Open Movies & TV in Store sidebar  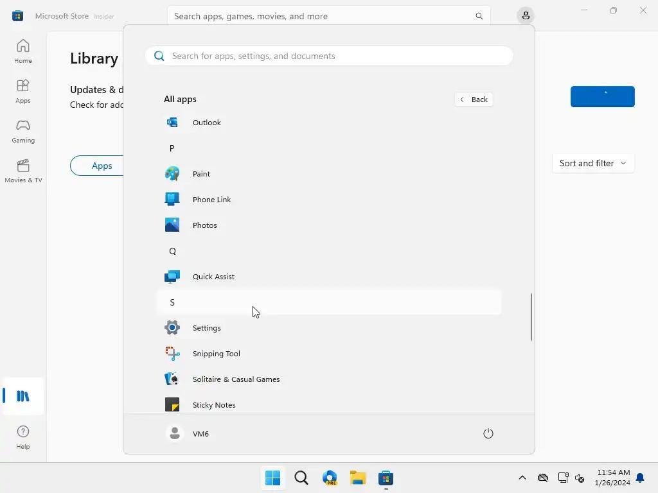pos(23,171)
